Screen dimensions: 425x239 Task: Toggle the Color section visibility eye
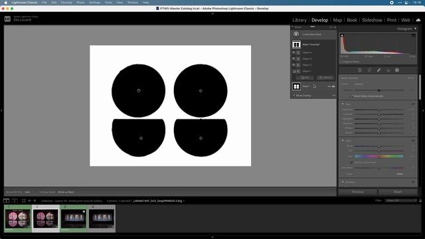click(x=413, y=141)
